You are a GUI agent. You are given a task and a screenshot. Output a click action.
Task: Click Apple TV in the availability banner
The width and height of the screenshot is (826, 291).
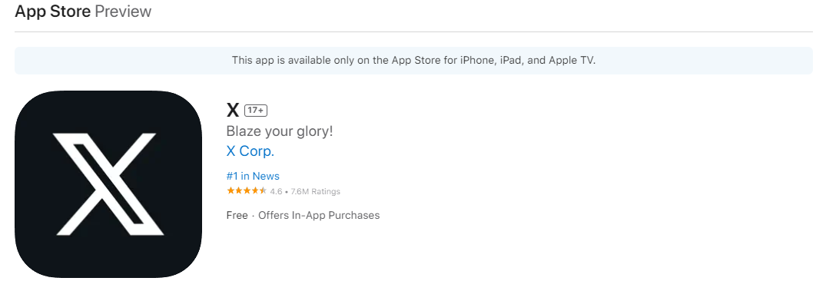point(571,61)
